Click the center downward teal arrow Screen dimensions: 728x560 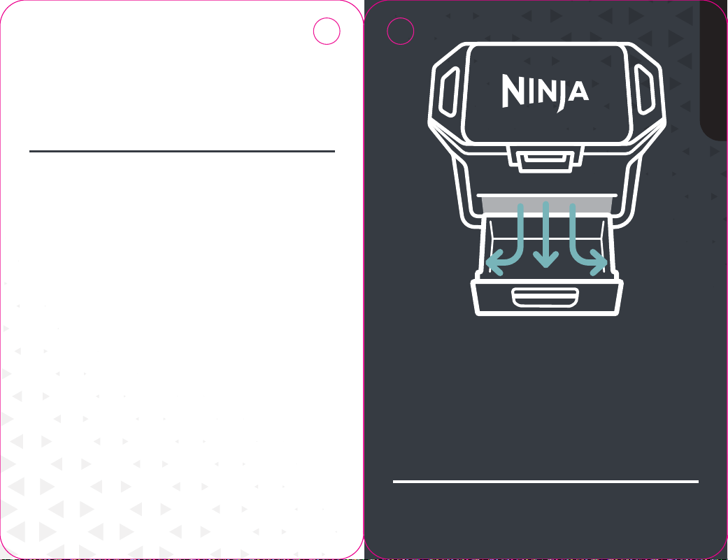click(545, 235)
